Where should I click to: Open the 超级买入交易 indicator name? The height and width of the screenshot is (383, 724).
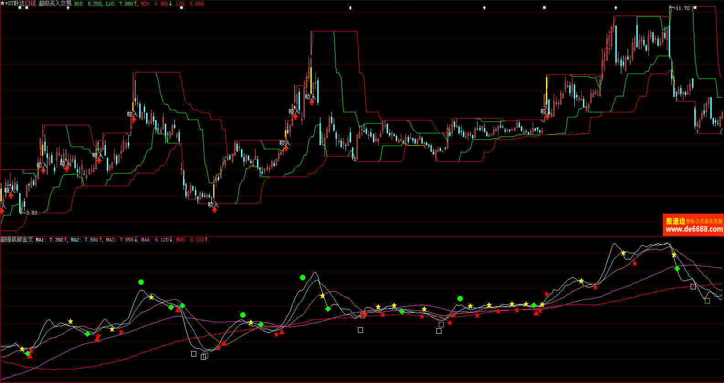point(55,4)
